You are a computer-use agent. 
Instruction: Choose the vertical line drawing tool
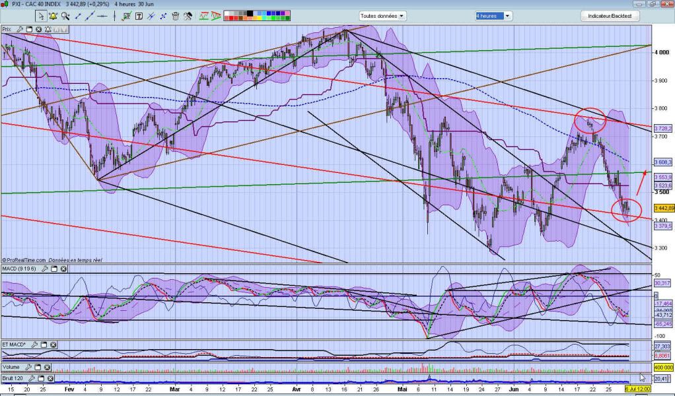(x=114, y=16)
